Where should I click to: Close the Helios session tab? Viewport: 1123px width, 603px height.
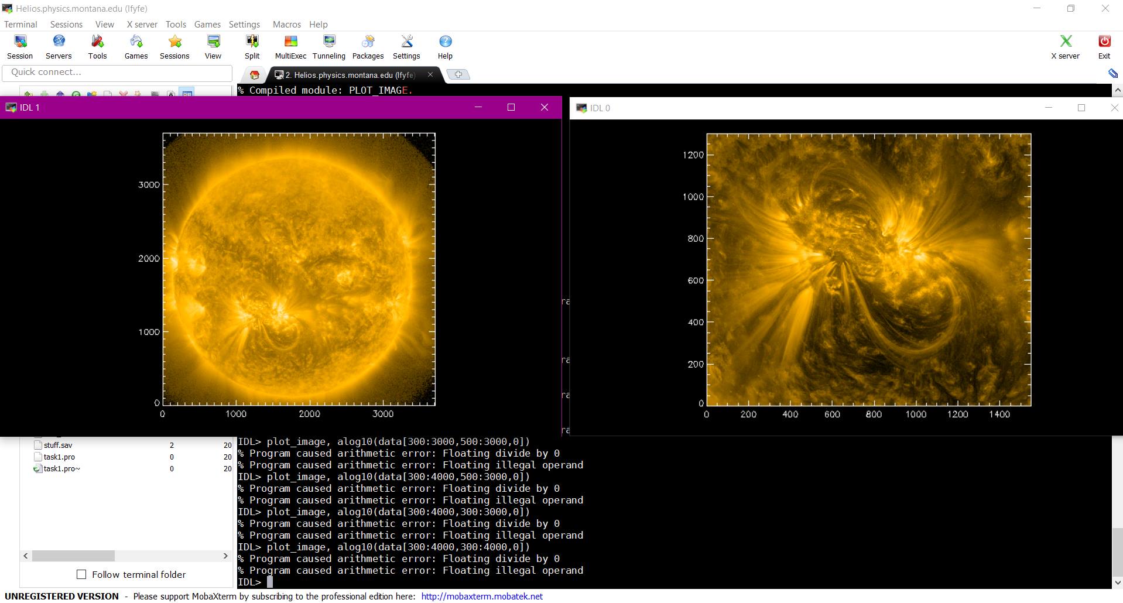click(x=430, y=74)
